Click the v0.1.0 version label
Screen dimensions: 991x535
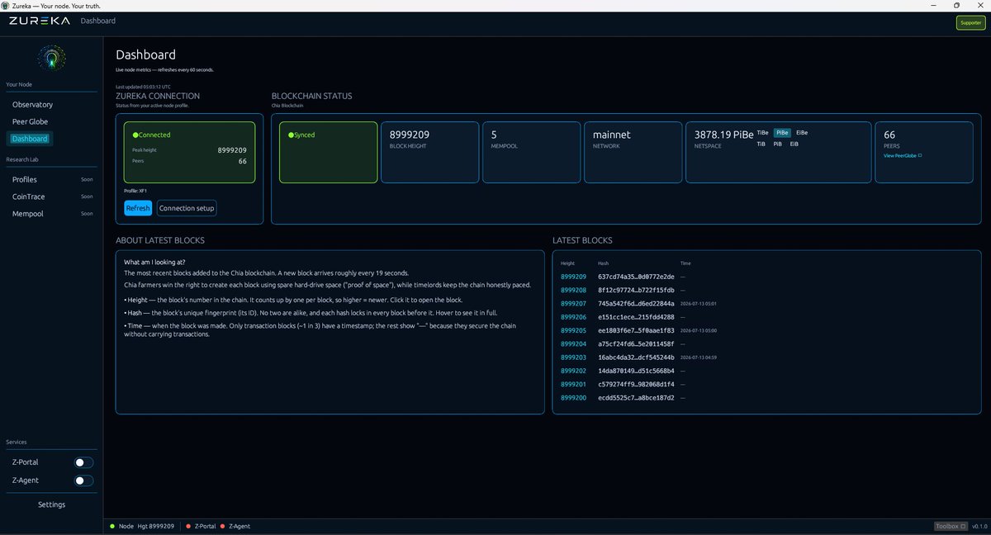(x=979, y=526)
